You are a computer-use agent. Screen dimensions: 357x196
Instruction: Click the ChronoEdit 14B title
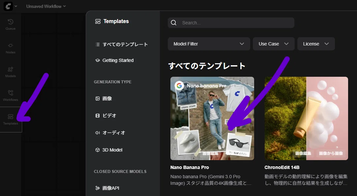(282, 167)
